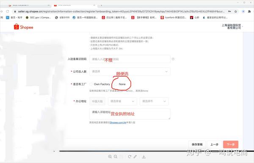Focus the 入驻备案识别码 input field
This screenshot has height=163, width=254.
pos(130,59)
